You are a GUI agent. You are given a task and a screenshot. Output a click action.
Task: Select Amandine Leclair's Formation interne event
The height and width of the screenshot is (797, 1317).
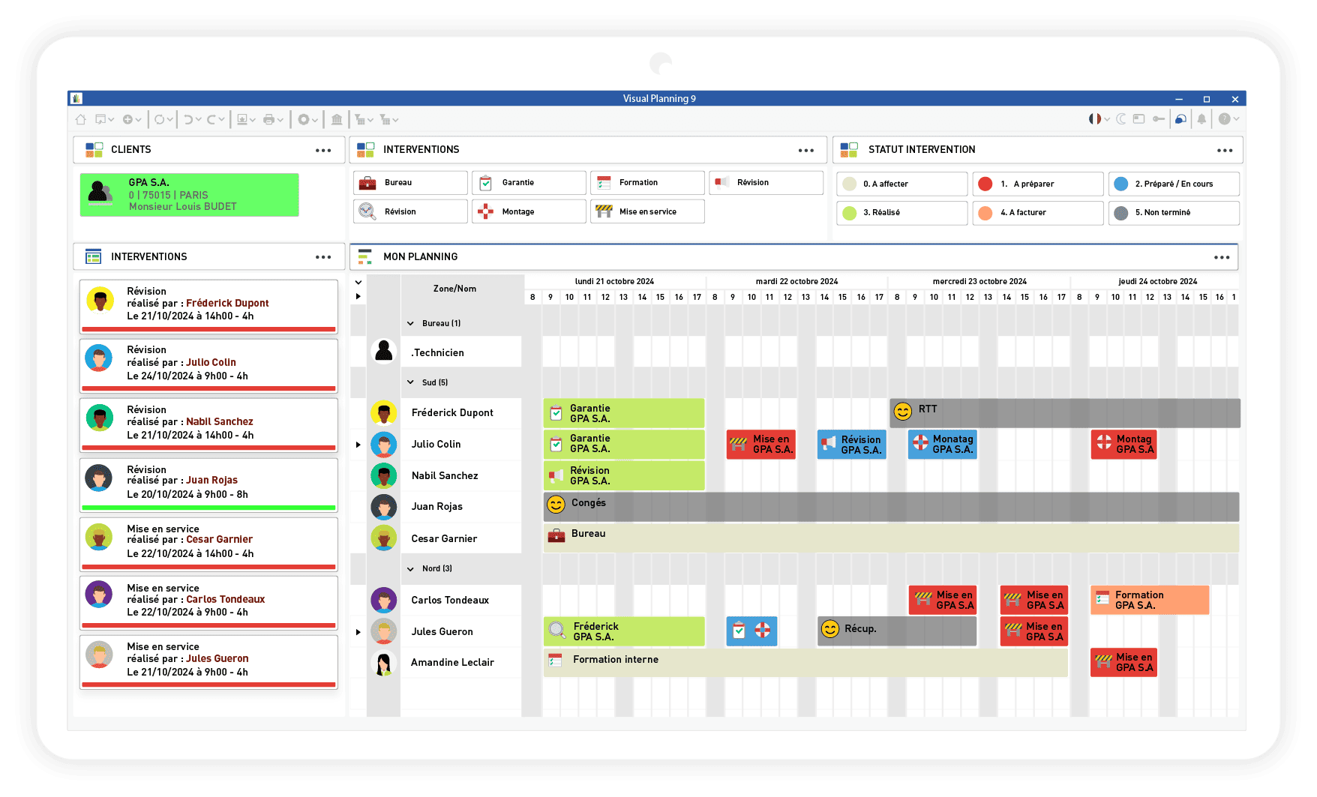(x=805, y=663)
